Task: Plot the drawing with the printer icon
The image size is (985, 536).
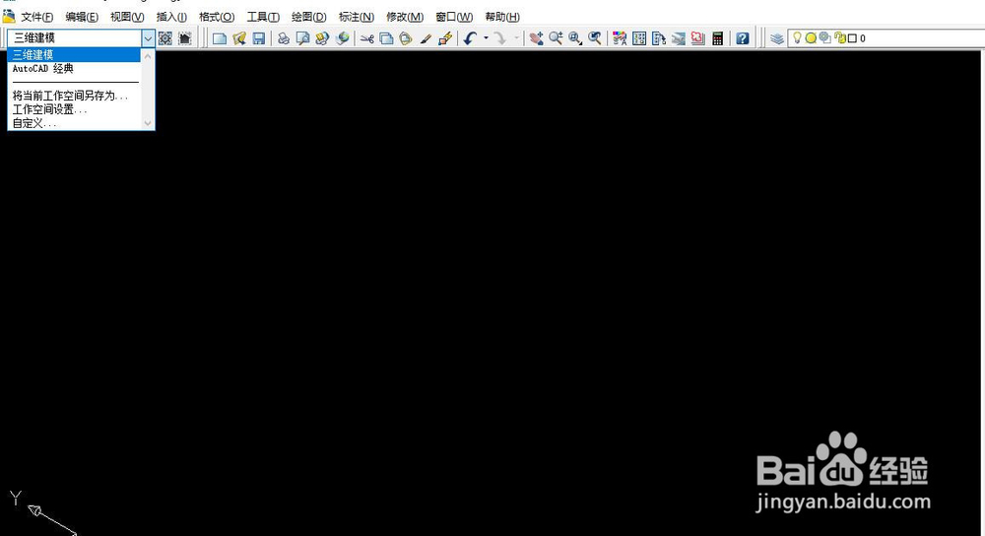Action: (284, 38)
